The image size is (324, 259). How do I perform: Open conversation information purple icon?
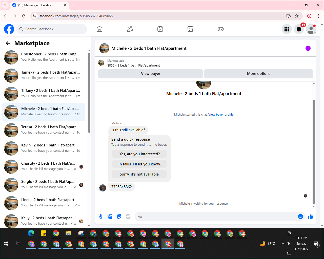[x=308, y=48]
